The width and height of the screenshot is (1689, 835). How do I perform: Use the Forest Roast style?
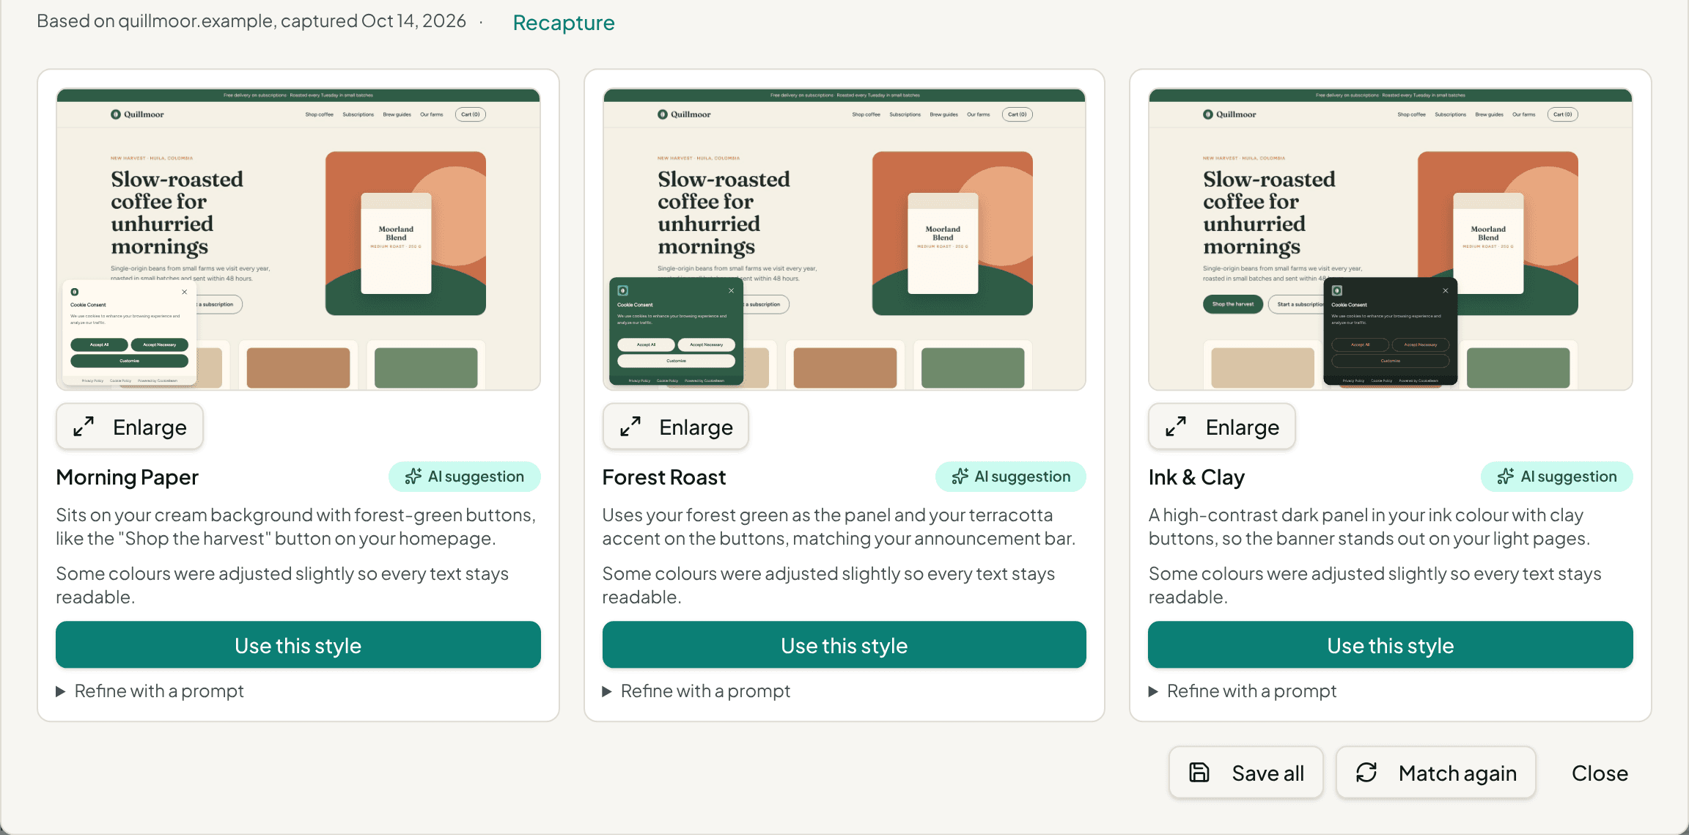[844, 645]
